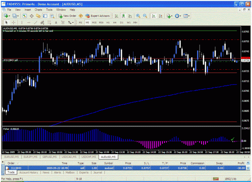Open the Experts terminal tab
The image size is (252, 182).
[84, 172]
